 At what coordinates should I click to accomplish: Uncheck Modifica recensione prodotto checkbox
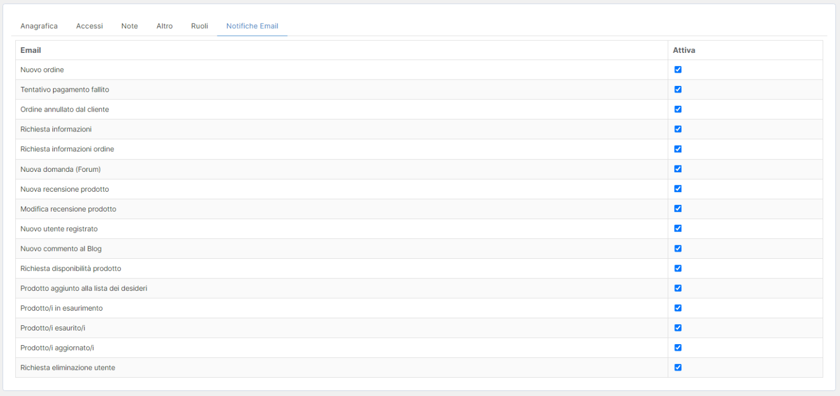click(x=678, y=208)
